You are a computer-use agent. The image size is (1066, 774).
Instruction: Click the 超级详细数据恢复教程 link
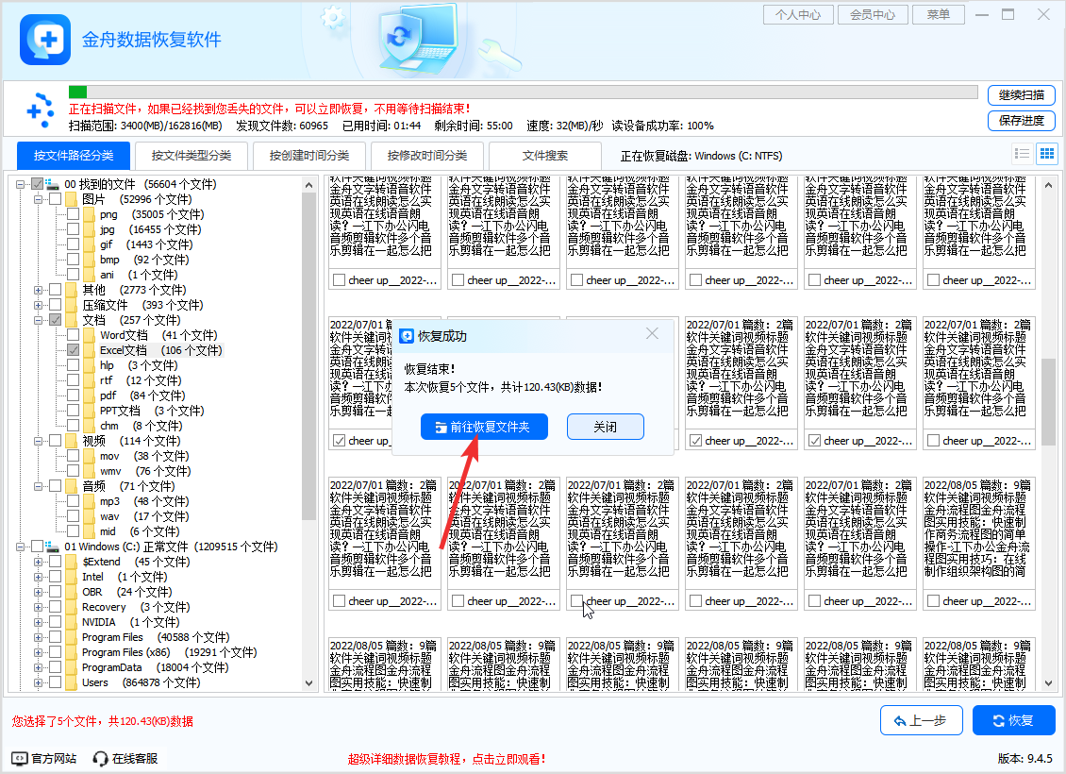tap(446, 759)
